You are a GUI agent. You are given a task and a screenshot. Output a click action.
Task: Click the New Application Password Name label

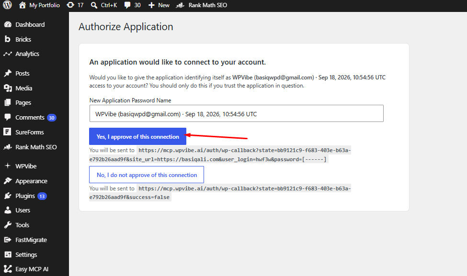coord(130,100)
